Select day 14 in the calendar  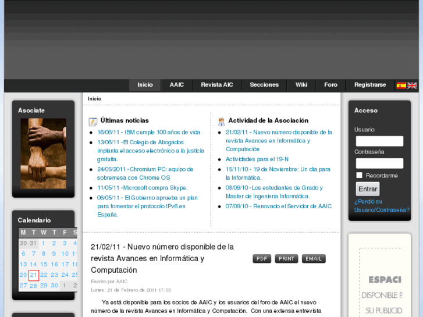pyautogui.click(x=33, y=265)
